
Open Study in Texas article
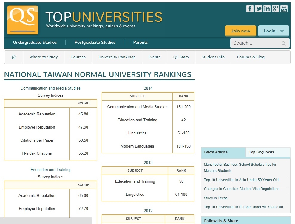(x=216, y=198)
